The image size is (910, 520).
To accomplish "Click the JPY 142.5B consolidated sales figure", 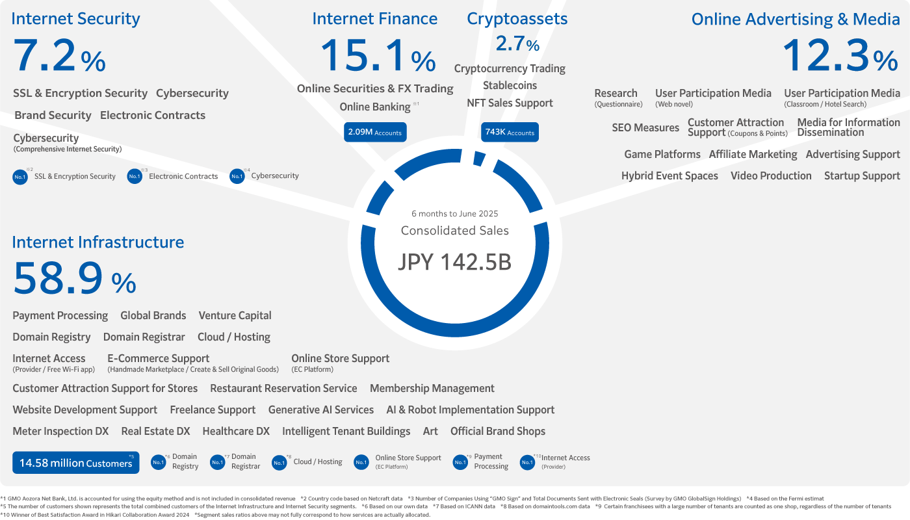I will (455, 262).
